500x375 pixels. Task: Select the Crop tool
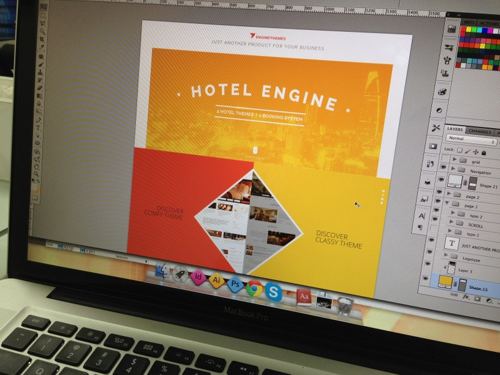tap(42, 39)
